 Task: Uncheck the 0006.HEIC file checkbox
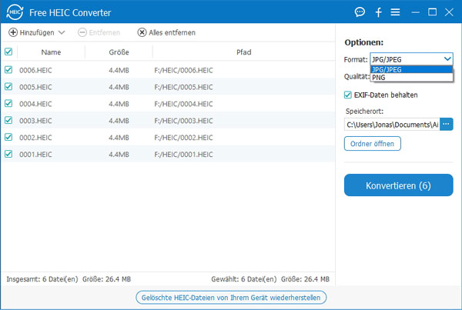pyautogui.click(x=8, y=69)
